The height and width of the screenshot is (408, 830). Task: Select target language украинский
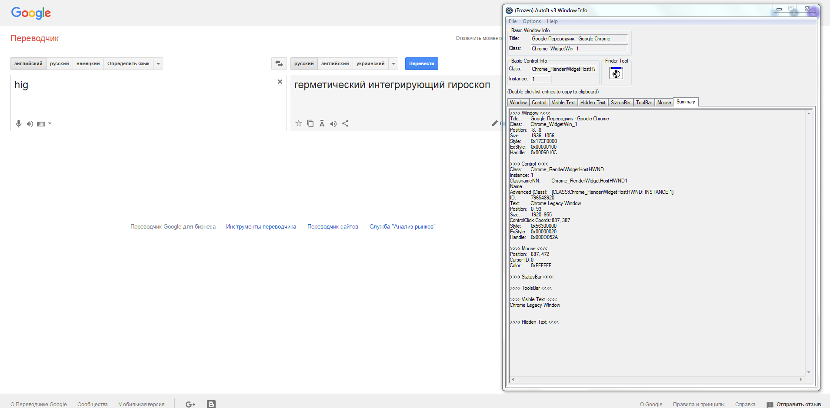370,64
